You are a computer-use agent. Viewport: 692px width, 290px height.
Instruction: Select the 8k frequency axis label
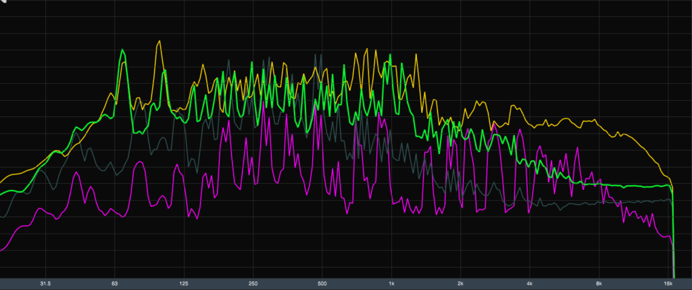click(x=599, y=283)
